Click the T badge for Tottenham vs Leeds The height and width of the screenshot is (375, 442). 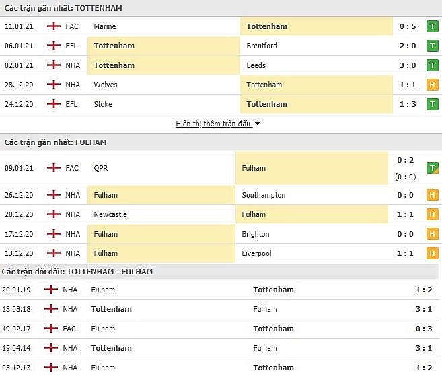[432, 66]
